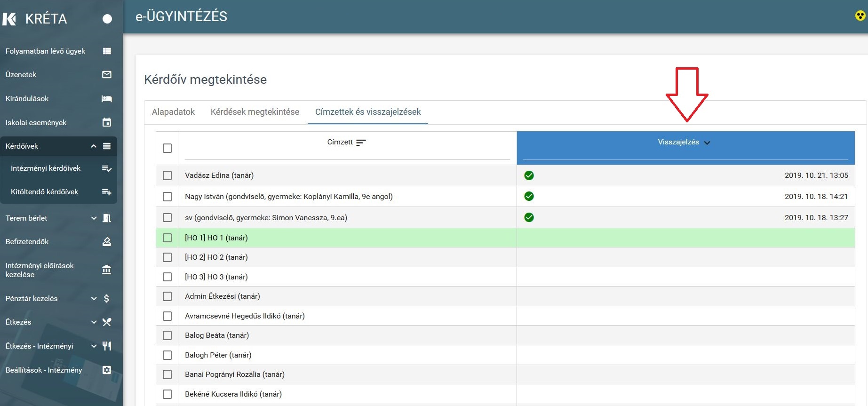Check the box for Admin Étkezési
This screenshot has width=868, height=406.
click(x=167, y=296)
